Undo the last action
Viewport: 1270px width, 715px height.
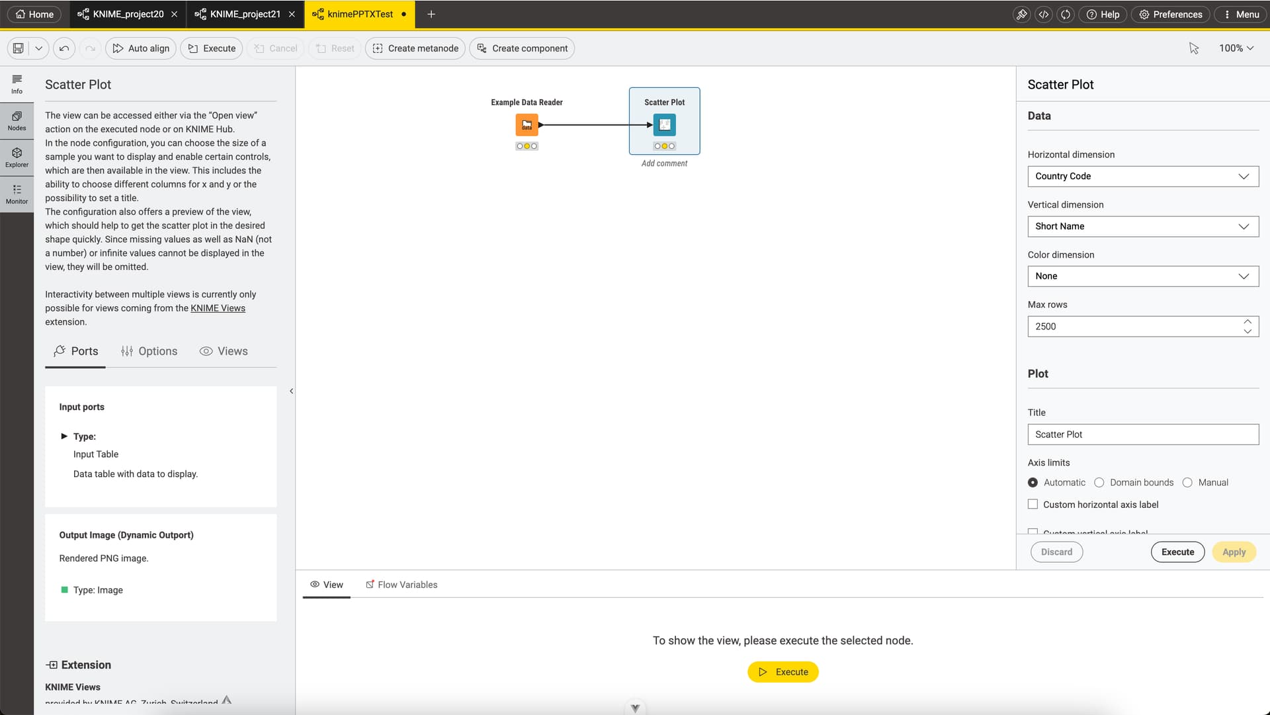(63, 48)
